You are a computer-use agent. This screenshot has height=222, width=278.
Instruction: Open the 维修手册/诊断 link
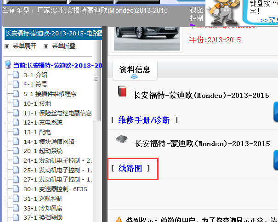click(x=144, y=120)
